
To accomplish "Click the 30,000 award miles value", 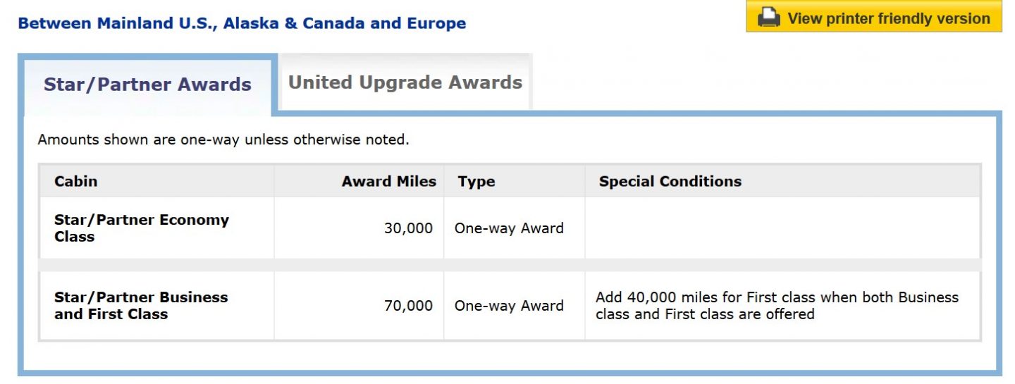I will click(408, 228).
